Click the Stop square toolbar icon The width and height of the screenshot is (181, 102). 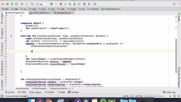[79, 4]
